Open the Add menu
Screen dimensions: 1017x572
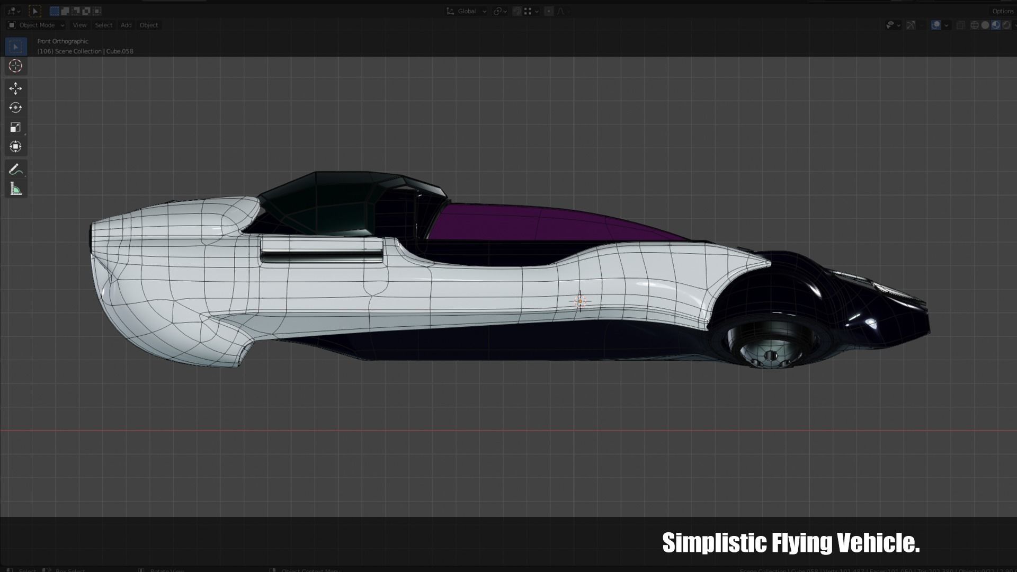126,25
